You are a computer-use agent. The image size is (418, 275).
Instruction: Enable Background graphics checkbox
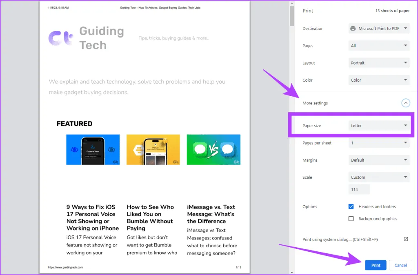351,219
